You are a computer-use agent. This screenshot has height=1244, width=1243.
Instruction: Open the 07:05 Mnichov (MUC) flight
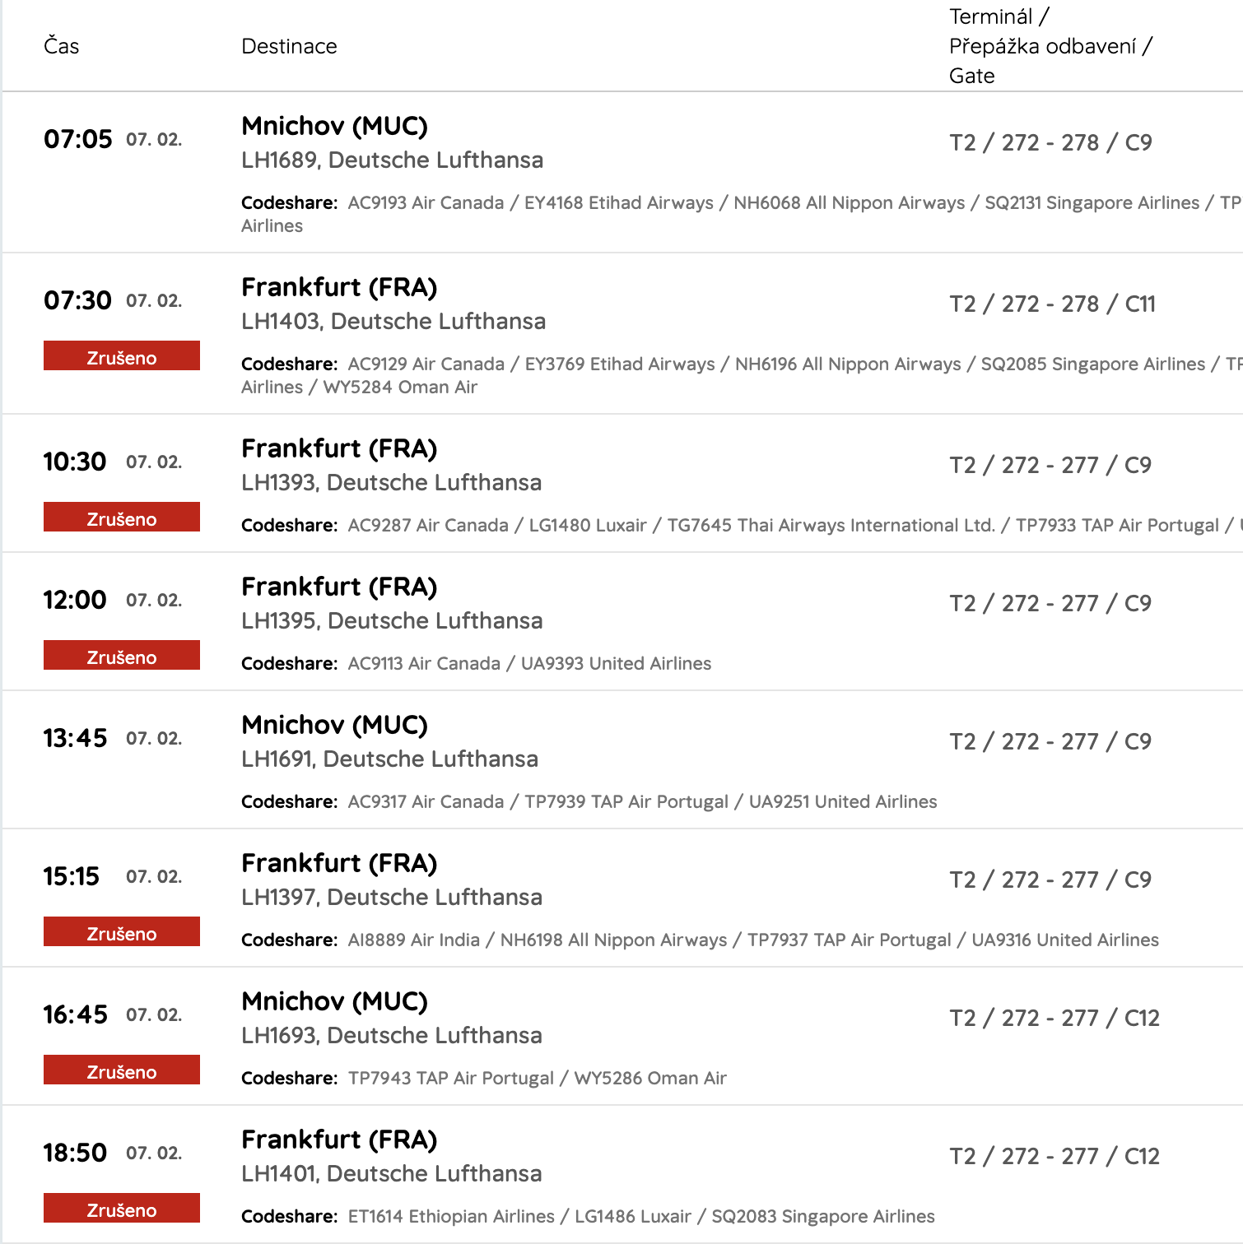point(334,126)
